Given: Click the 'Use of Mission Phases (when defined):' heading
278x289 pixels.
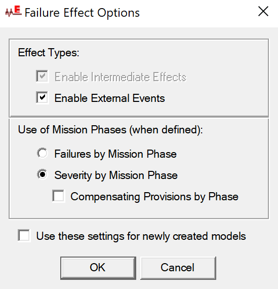Looking at the screenshot, I should point(110,130).
